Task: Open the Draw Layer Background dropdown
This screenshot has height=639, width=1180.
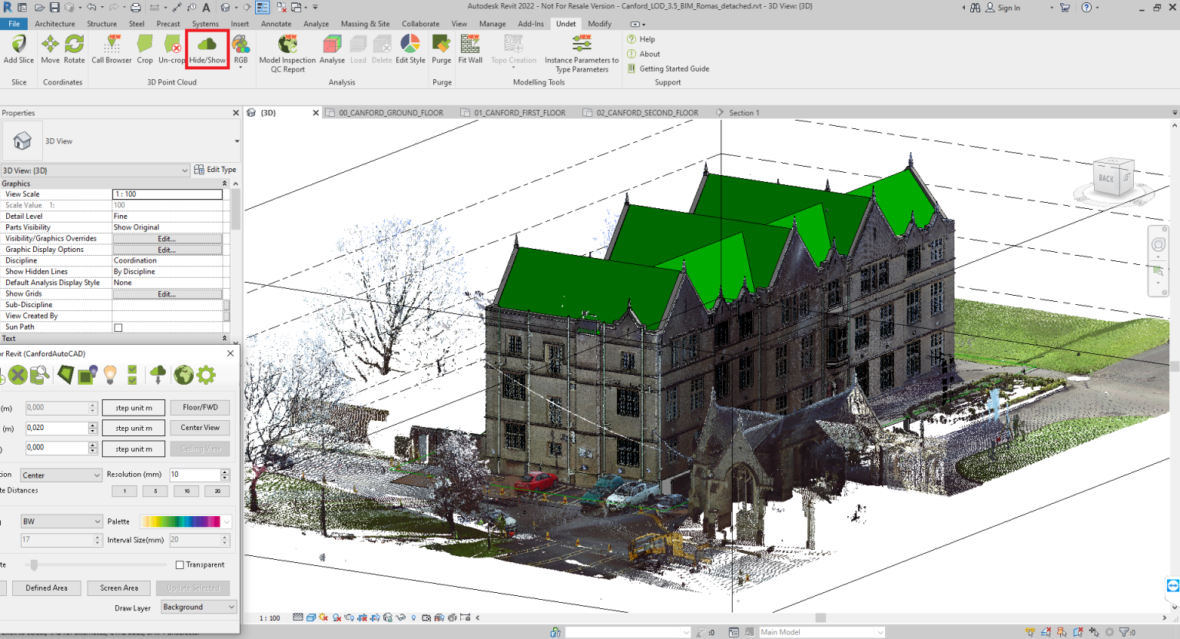Action: point(199,607)
